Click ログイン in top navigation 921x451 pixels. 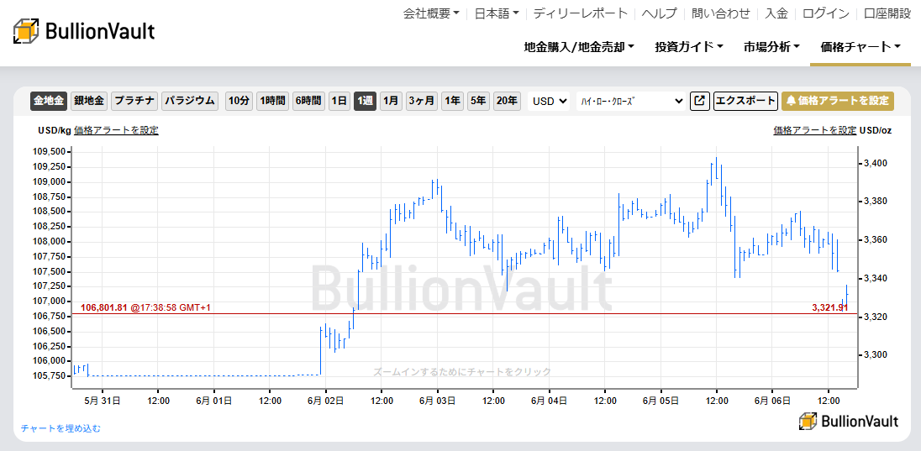tap(826, 13)
